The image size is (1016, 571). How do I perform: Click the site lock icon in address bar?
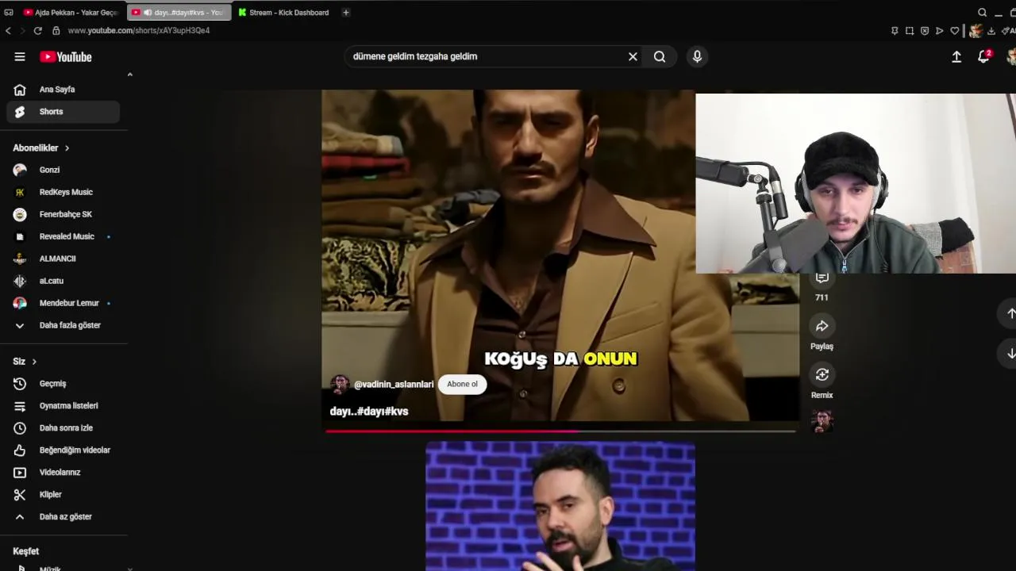click(56, 31)
